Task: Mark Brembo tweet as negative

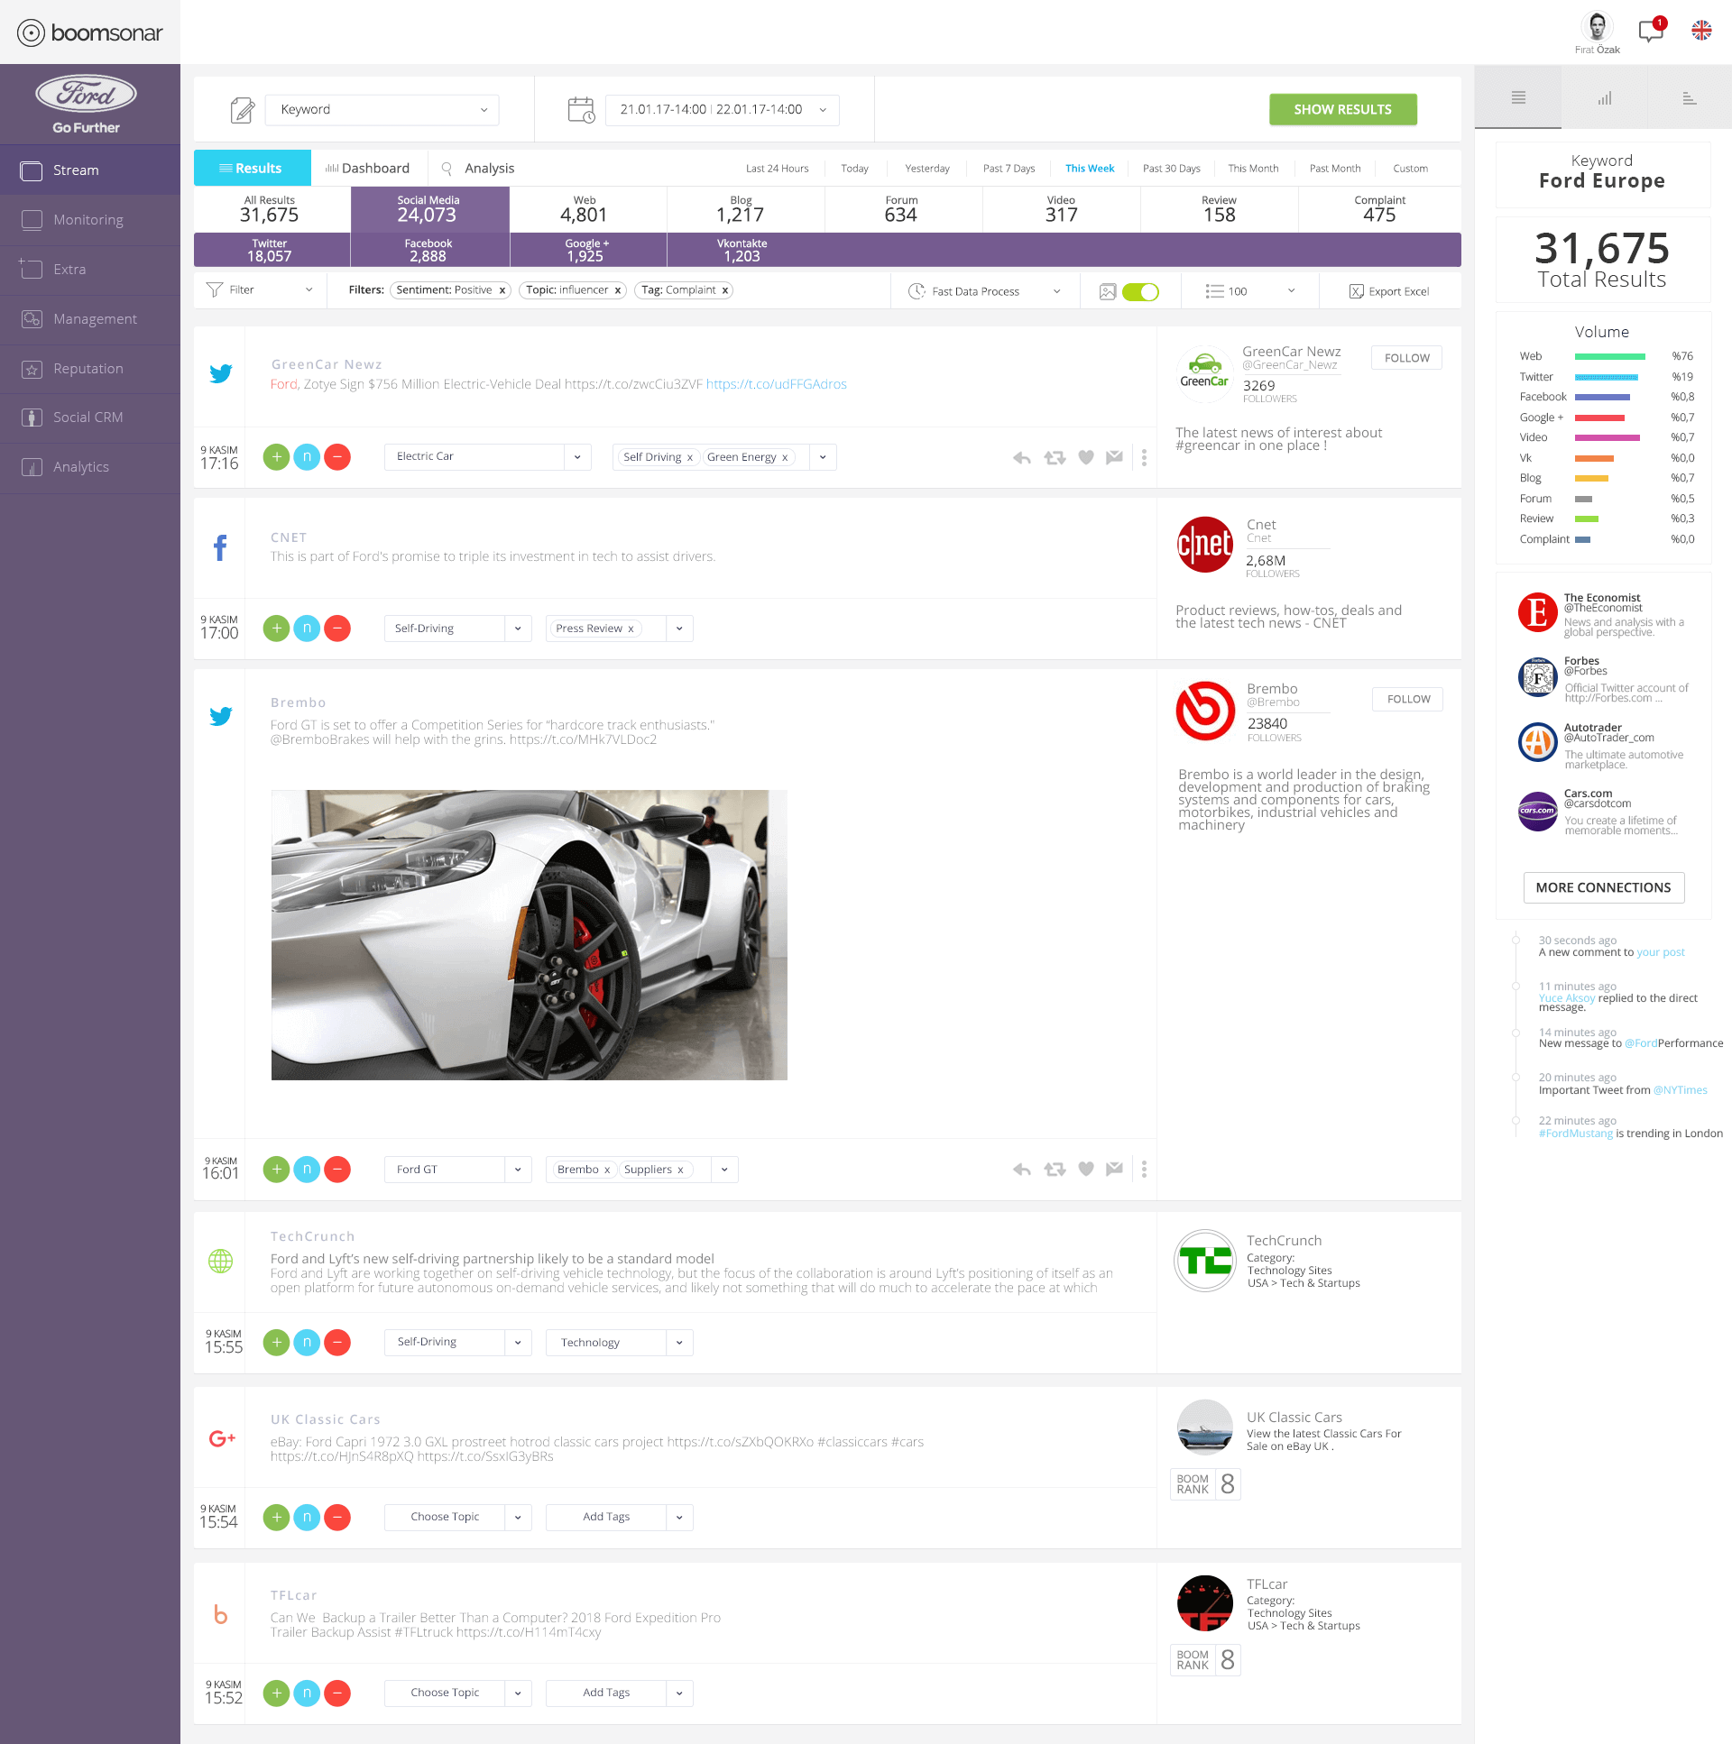Action: pyautogui.click(x=336, y=1169)
